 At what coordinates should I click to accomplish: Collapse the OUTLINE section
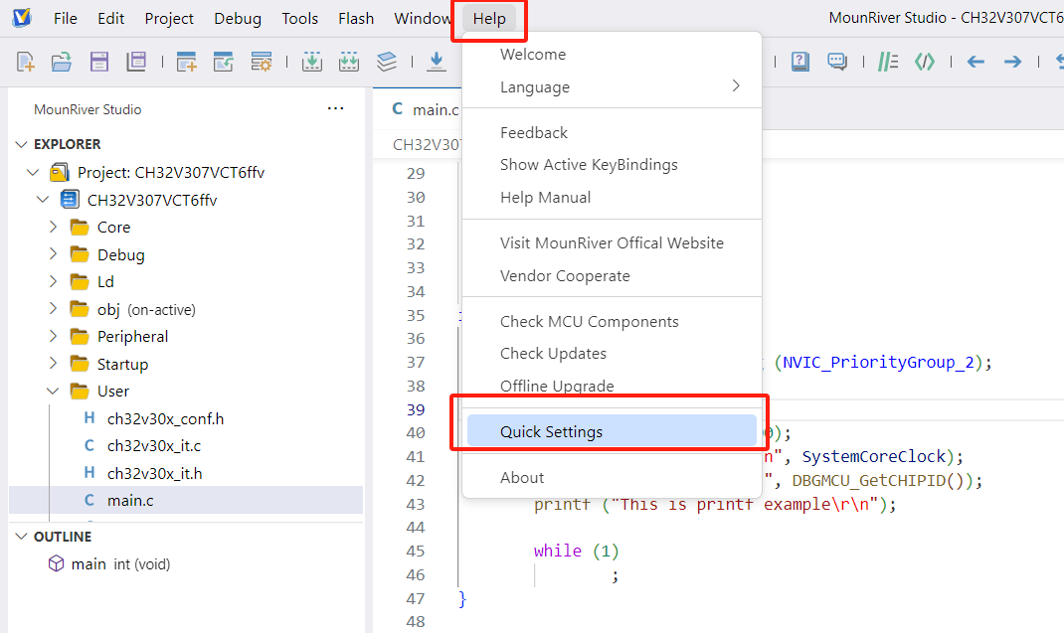tap(21, 537)
